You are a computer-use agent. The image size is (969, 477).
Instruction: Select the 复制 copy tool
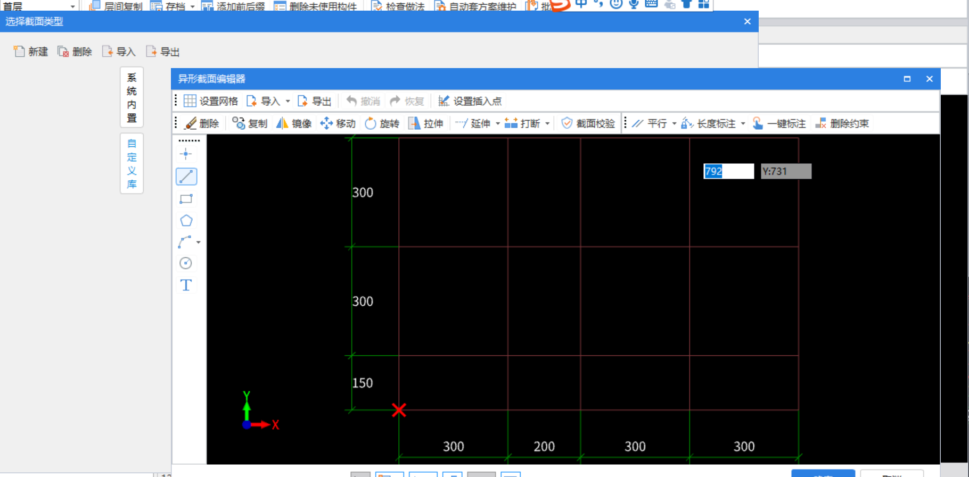tap(250, 123)
